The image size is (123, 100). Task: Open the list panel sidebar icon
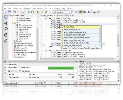pos(6,41)
